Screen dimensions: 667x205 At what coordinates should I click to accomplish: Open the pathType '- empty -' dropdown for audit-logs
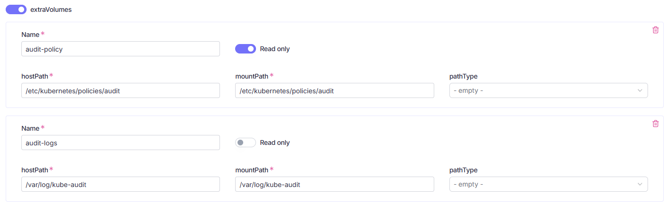[x=548, y=184]
